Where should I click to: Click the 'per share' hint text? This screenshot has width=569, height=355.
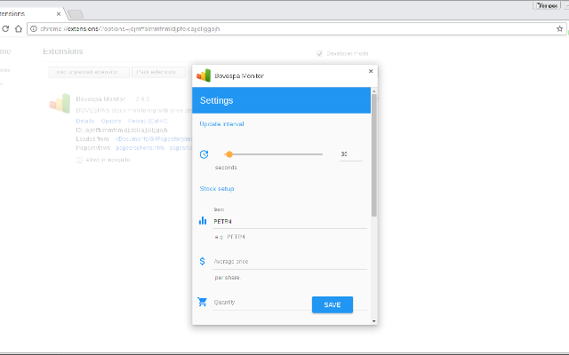(228, 278)
